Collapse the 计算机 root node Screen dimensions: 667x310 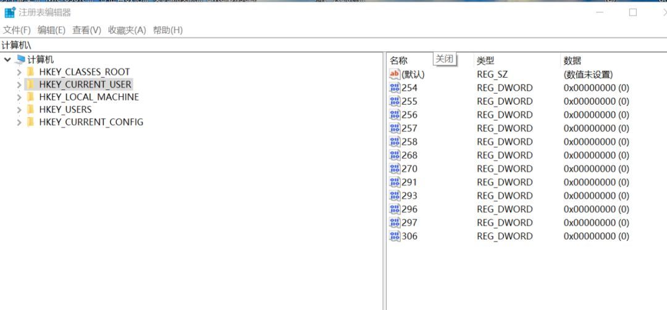7,60
